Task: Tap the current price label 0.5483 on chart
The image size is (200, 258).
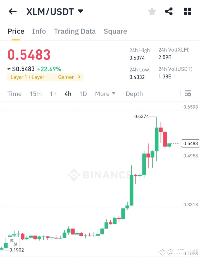Action: 190,143
